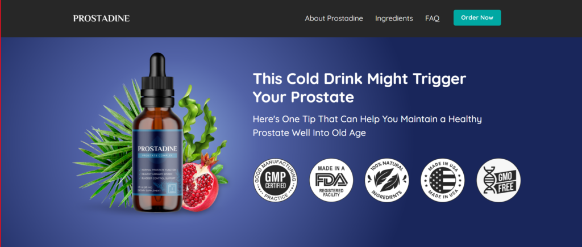Image resolution: width=582 pixels, height=247 pixels.
Task: Open the About Prostadine menu item
Action: pyautogui.click(x=334, y=18)
